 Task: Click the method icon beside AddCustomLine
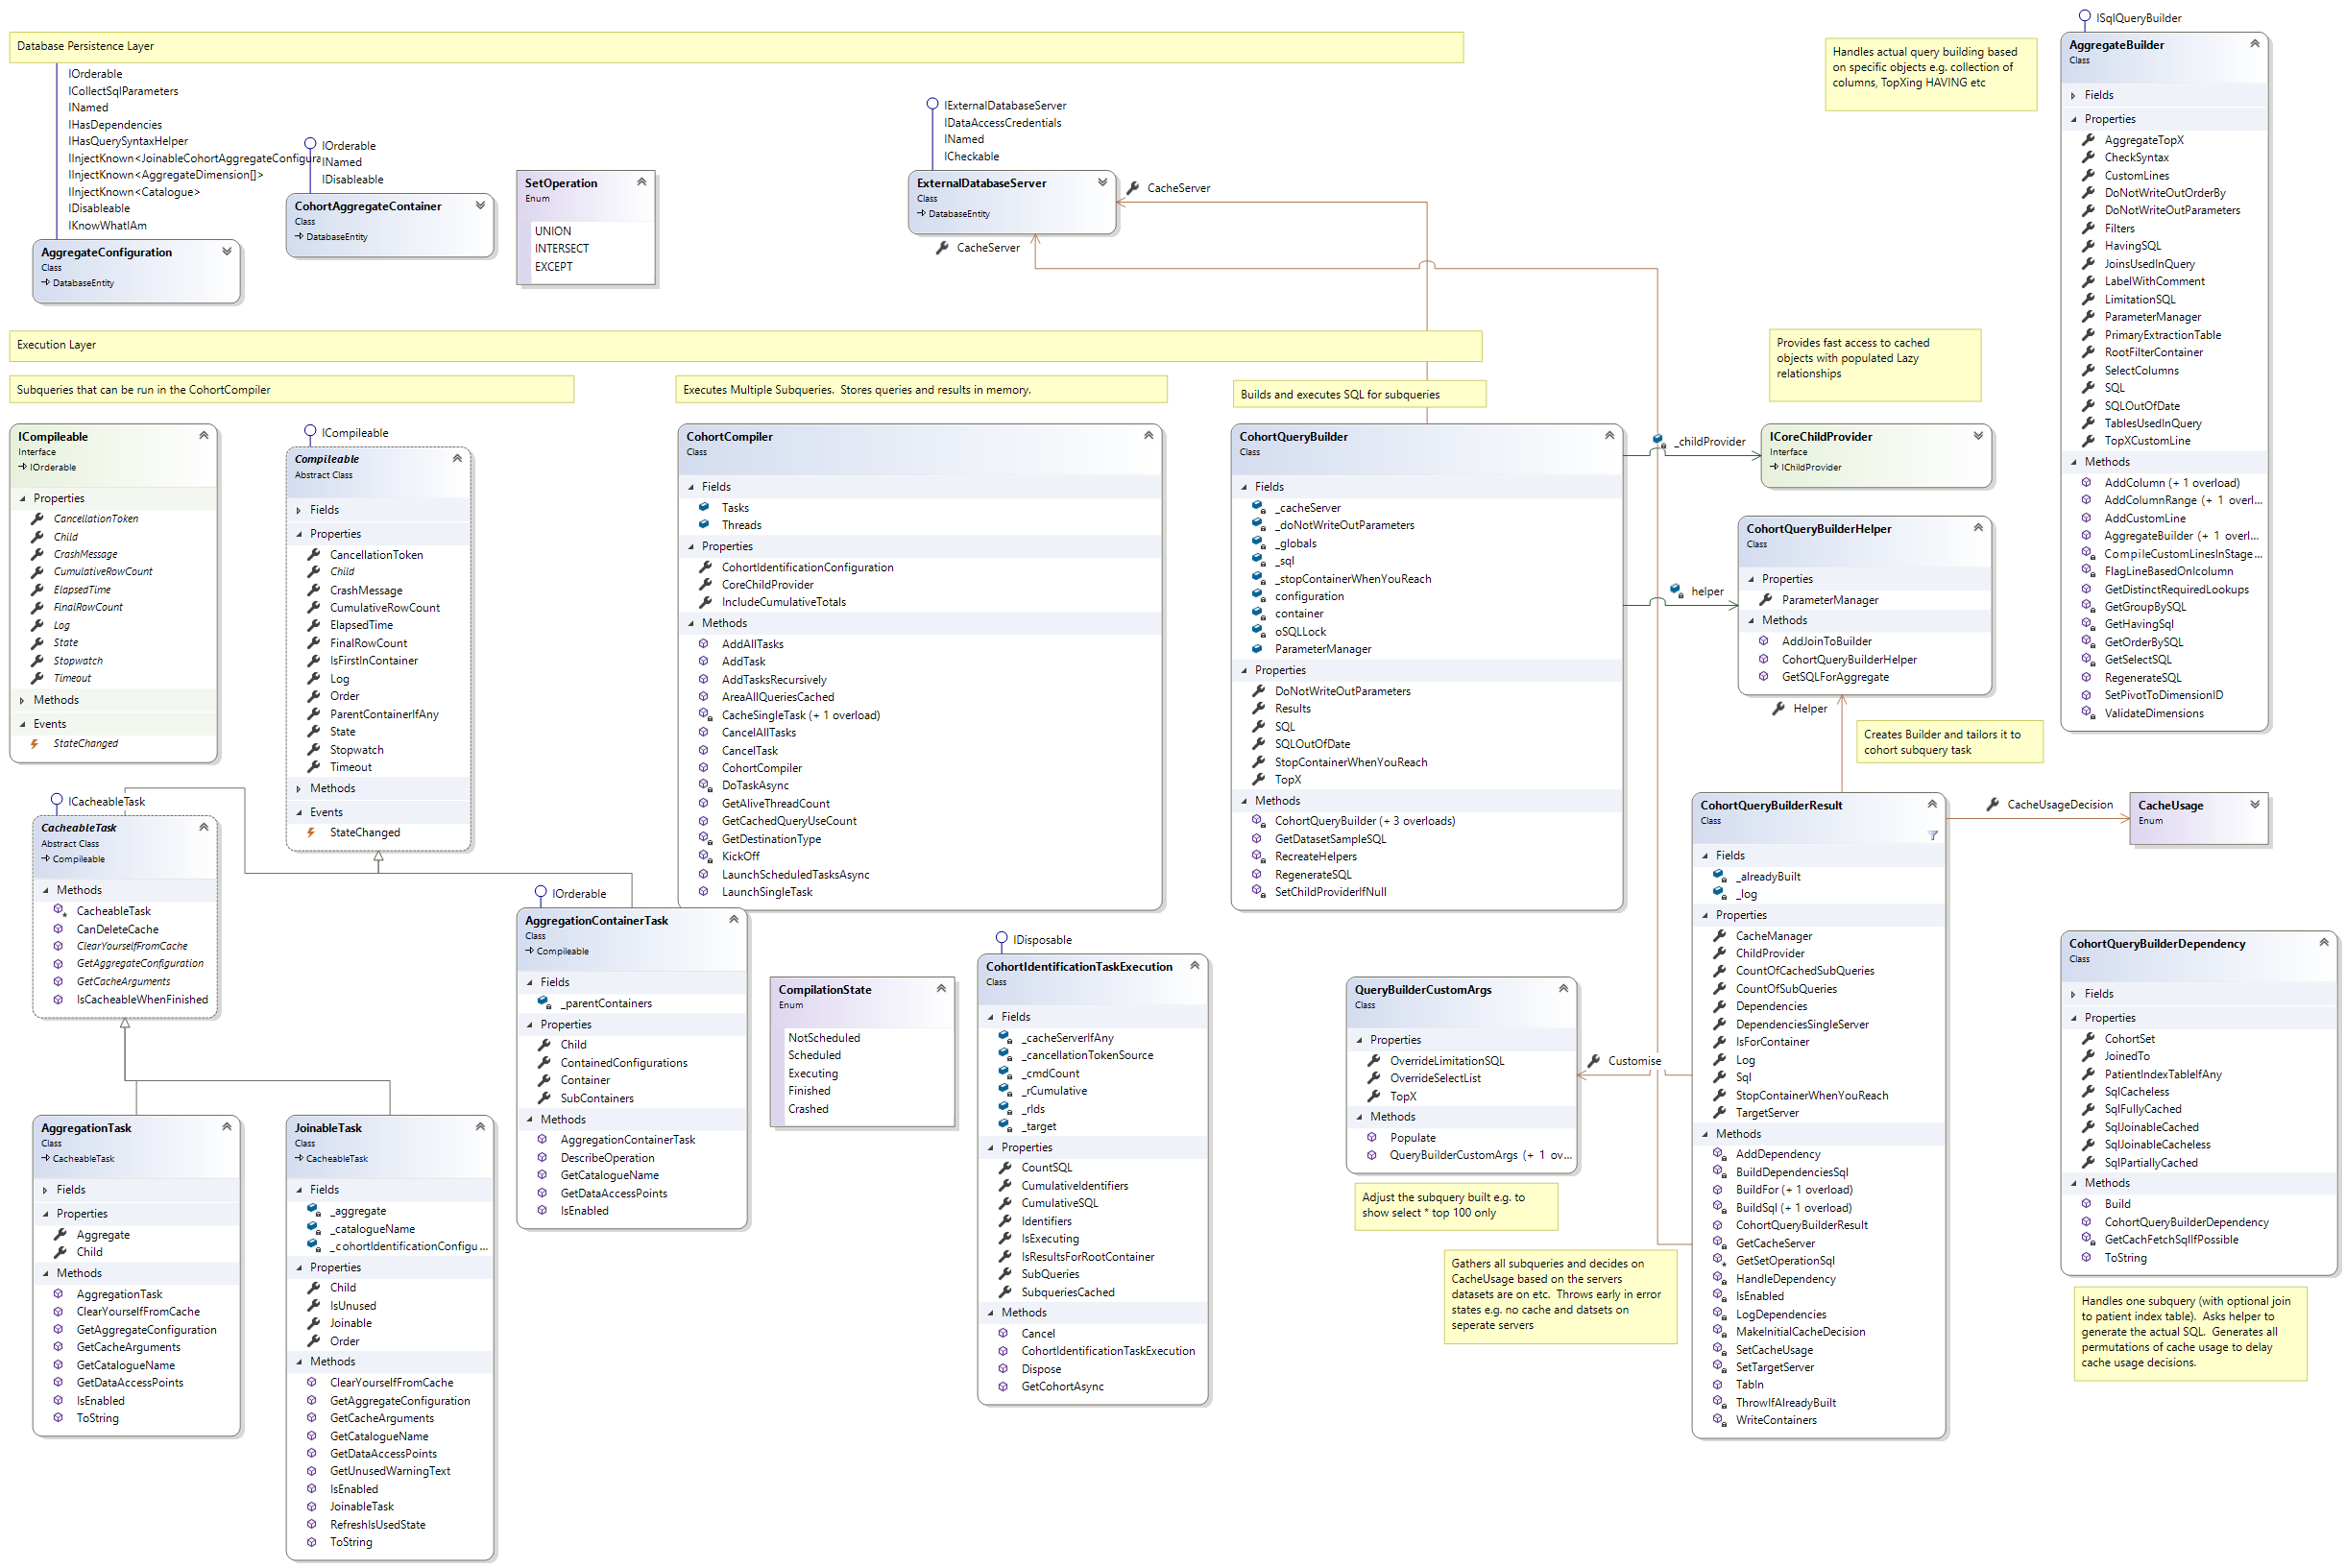pyautogui.click(x=2087, y=518)
